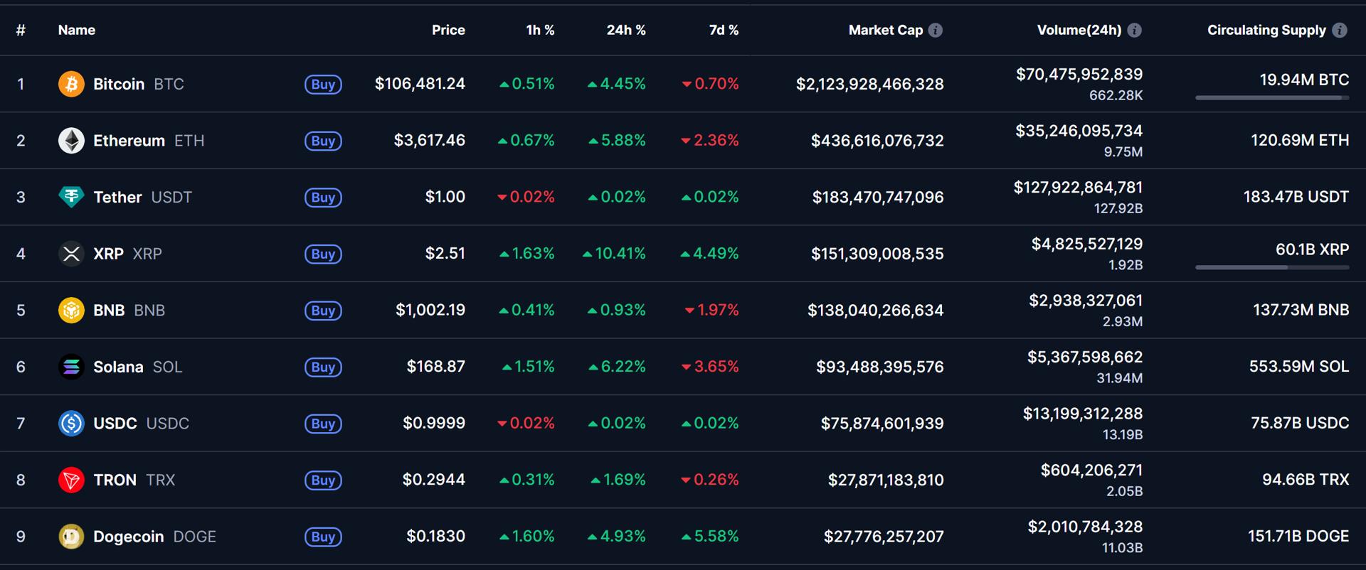Open the Bitcoin coin name link
Screen dimensions: 1366x570
120,83
